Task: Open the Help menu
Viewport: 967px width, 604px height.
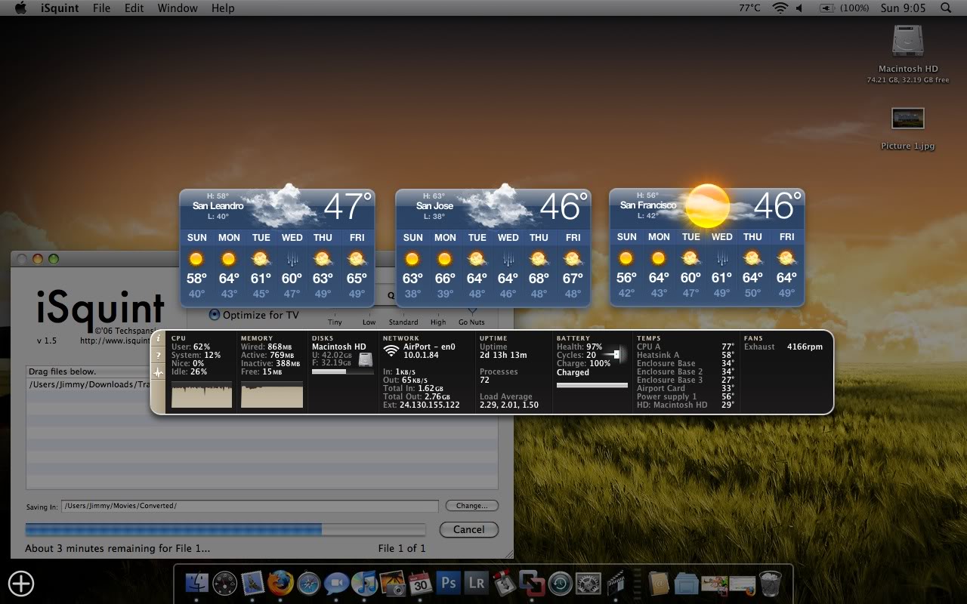Action: [223, 8]
